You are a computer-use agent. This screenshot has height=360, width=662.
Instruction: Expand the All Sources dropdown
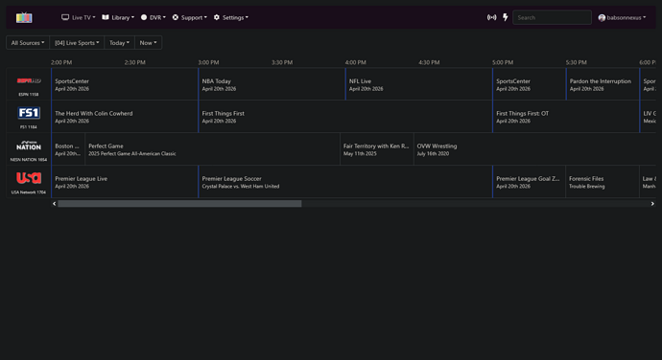click(x=28, y=42)
